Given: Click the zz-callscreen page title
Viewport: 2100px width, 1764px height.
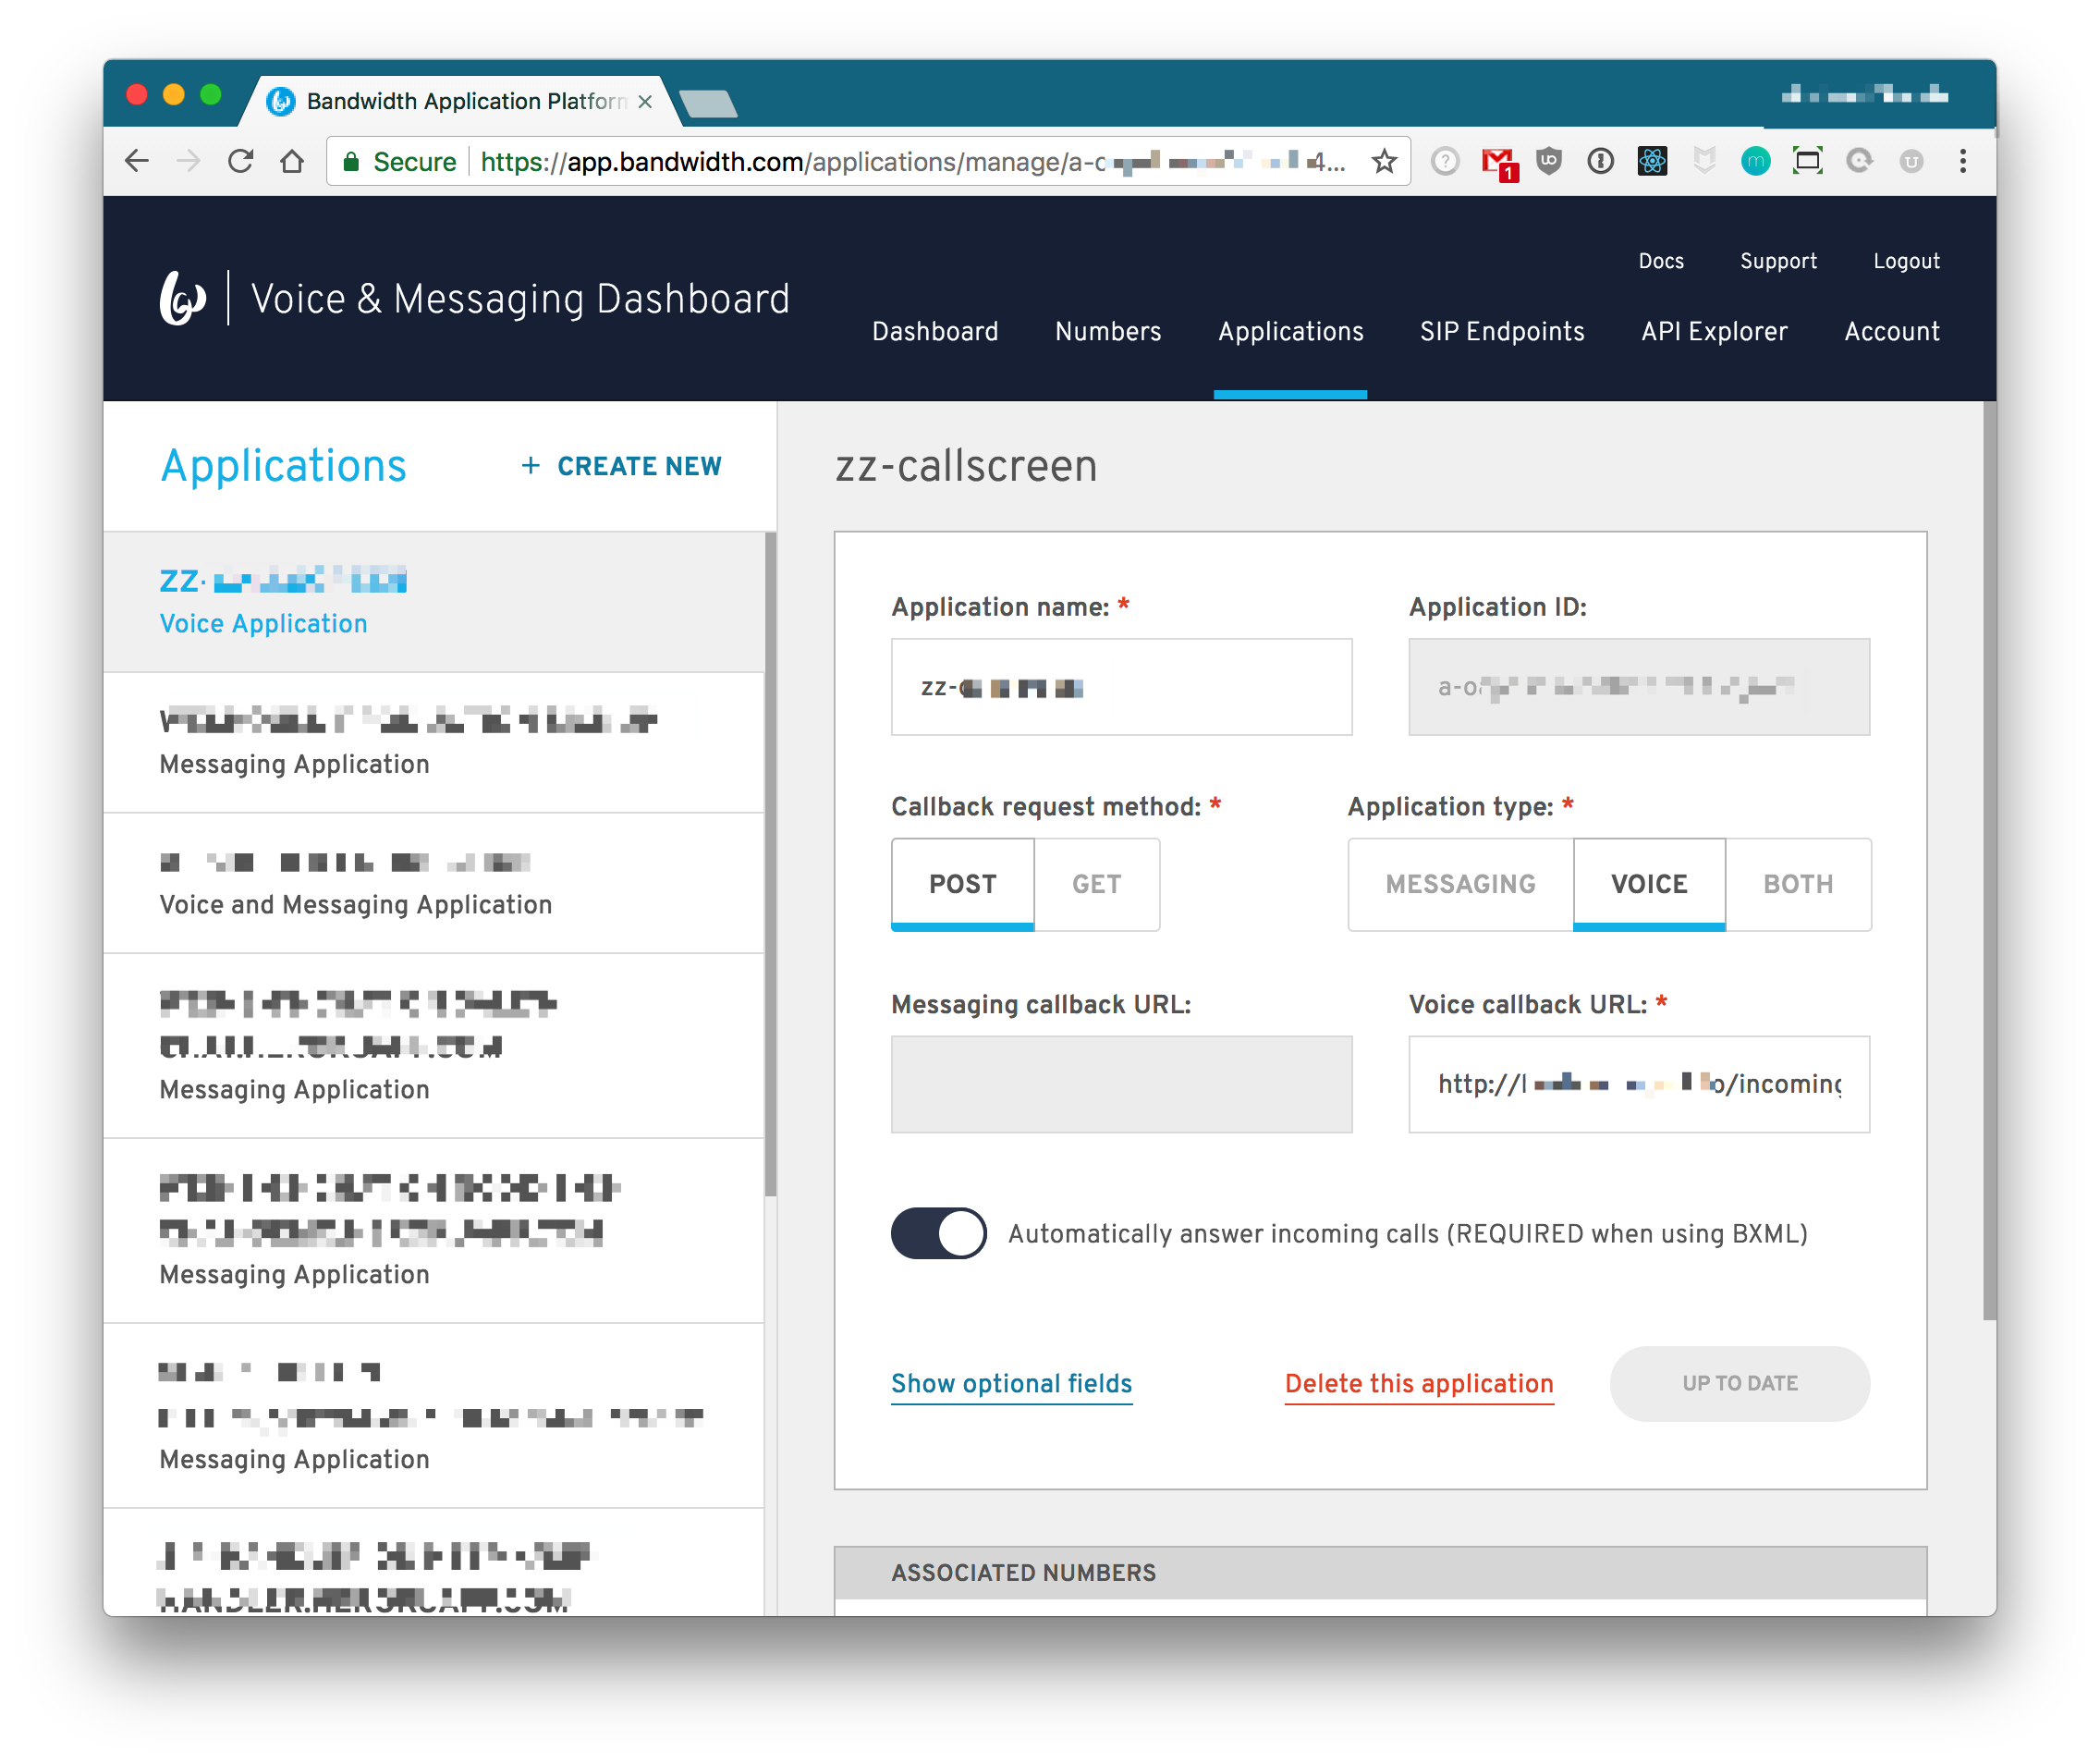Looking at the screenshot, I should pyautogui.click(x=966, y=466).
